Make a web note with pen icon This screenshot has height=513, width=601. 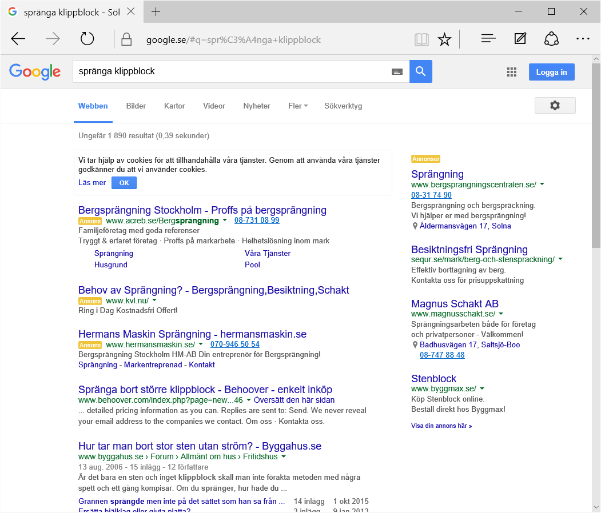point(520,38)
